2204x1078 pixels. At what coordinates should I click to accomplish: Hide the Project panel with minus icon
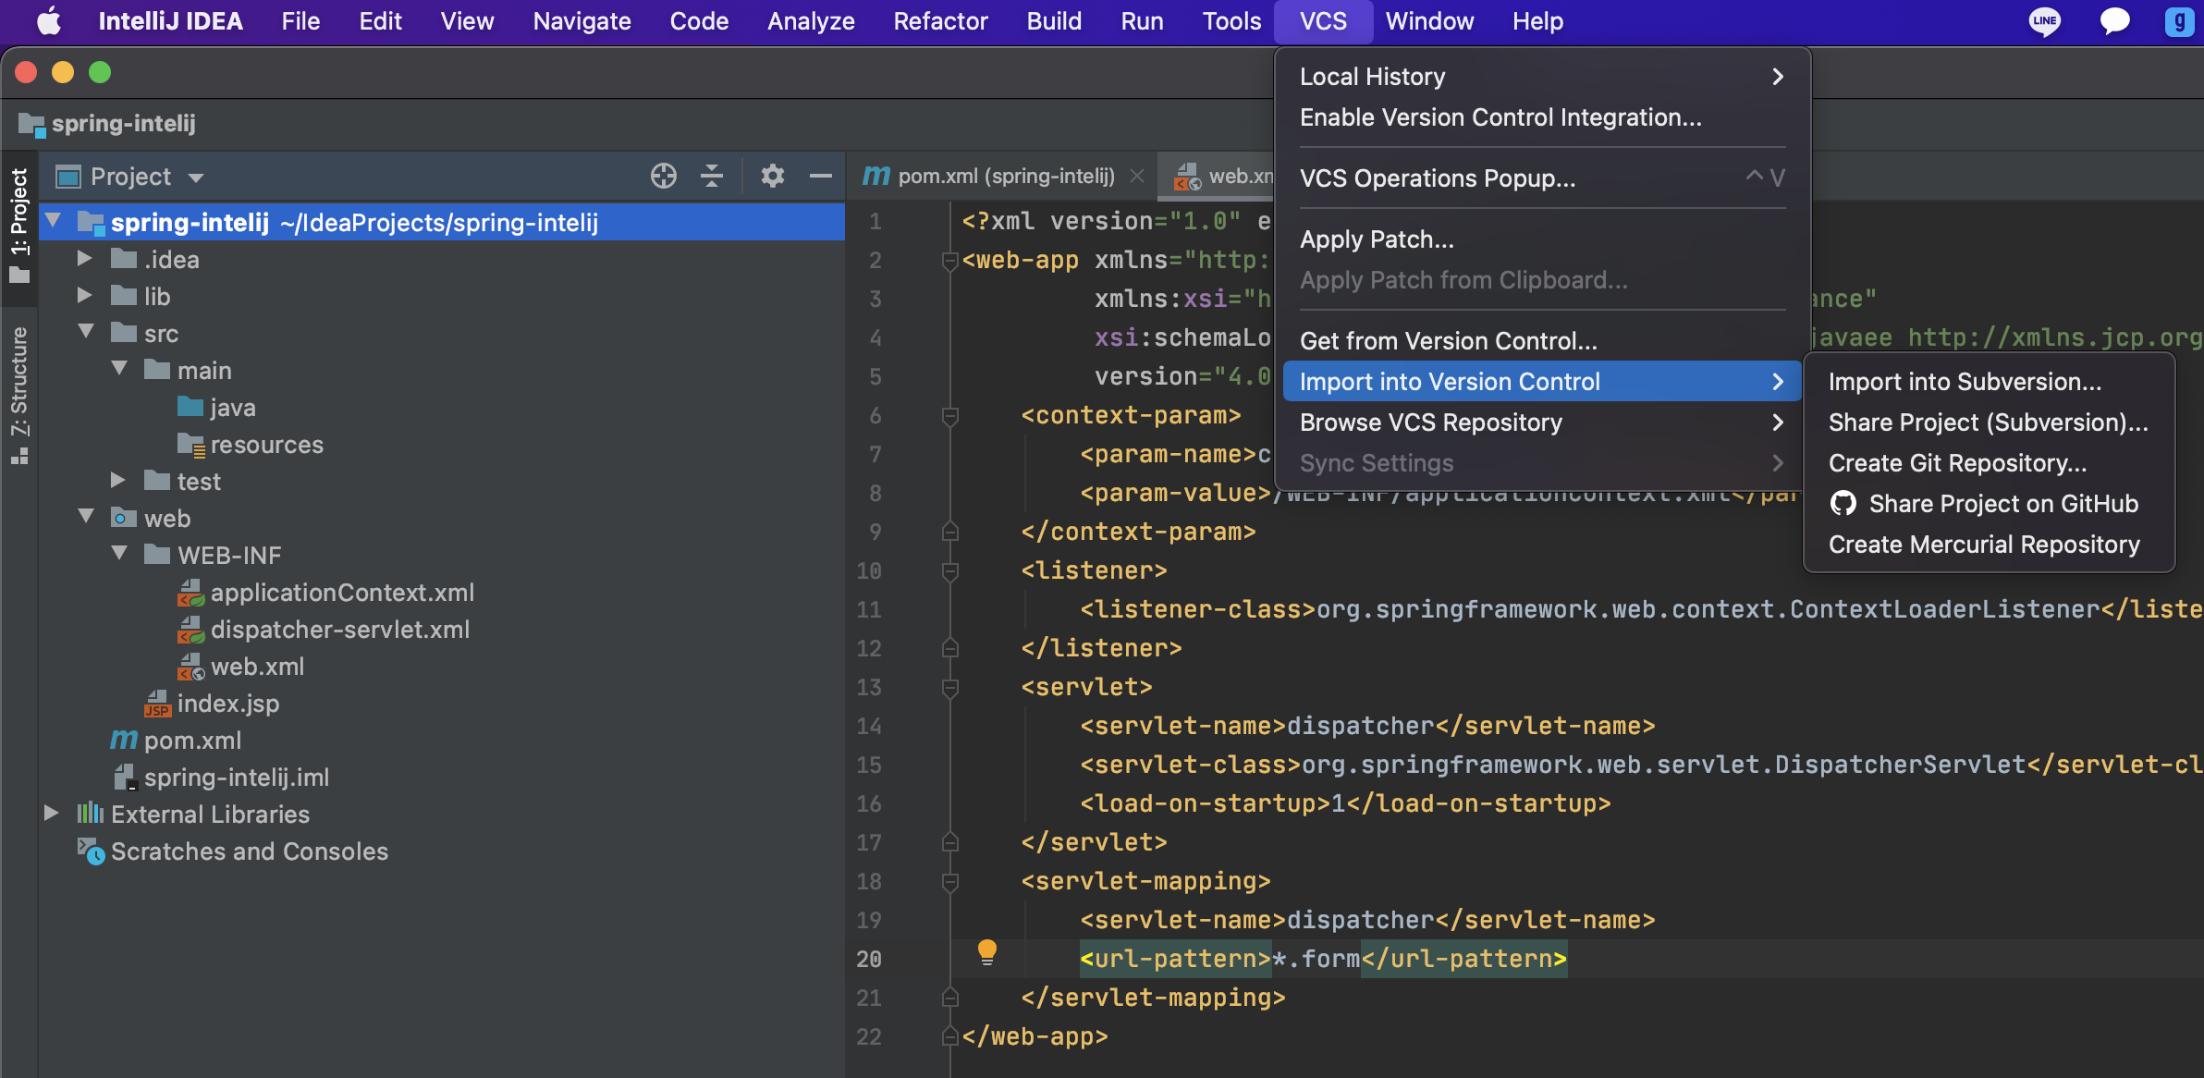point(820,176)
